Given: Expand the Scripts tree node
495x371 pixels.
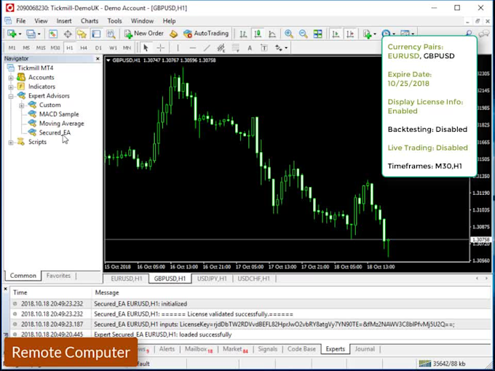Looking at the screenshot, I should point(11,143).
